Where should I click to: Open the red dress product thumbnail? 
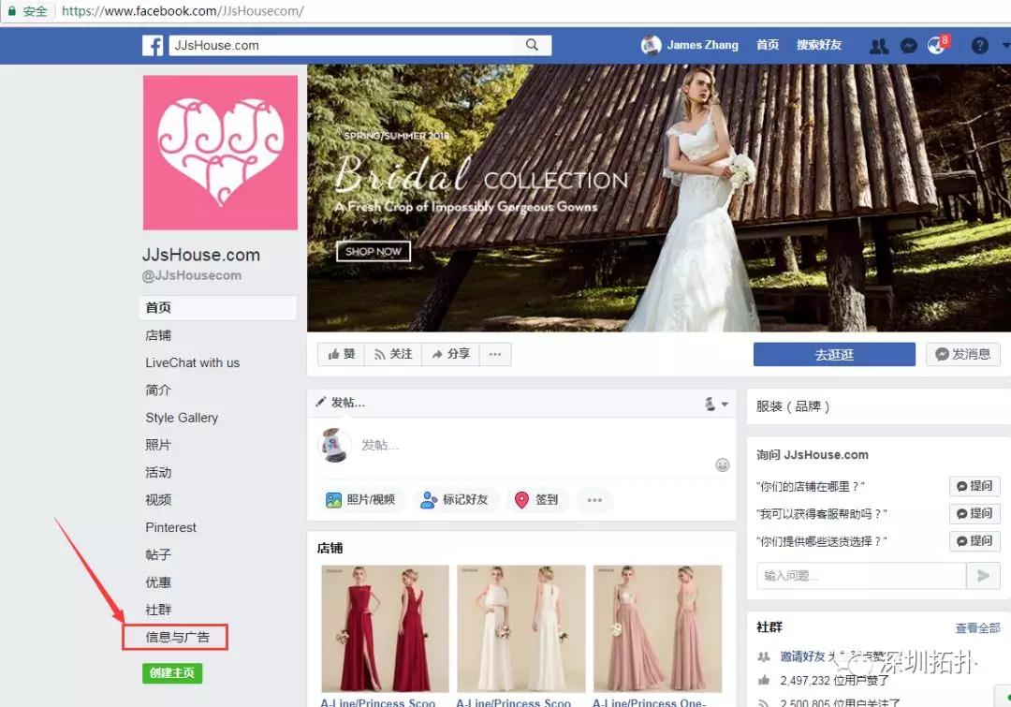coord(385,628)
